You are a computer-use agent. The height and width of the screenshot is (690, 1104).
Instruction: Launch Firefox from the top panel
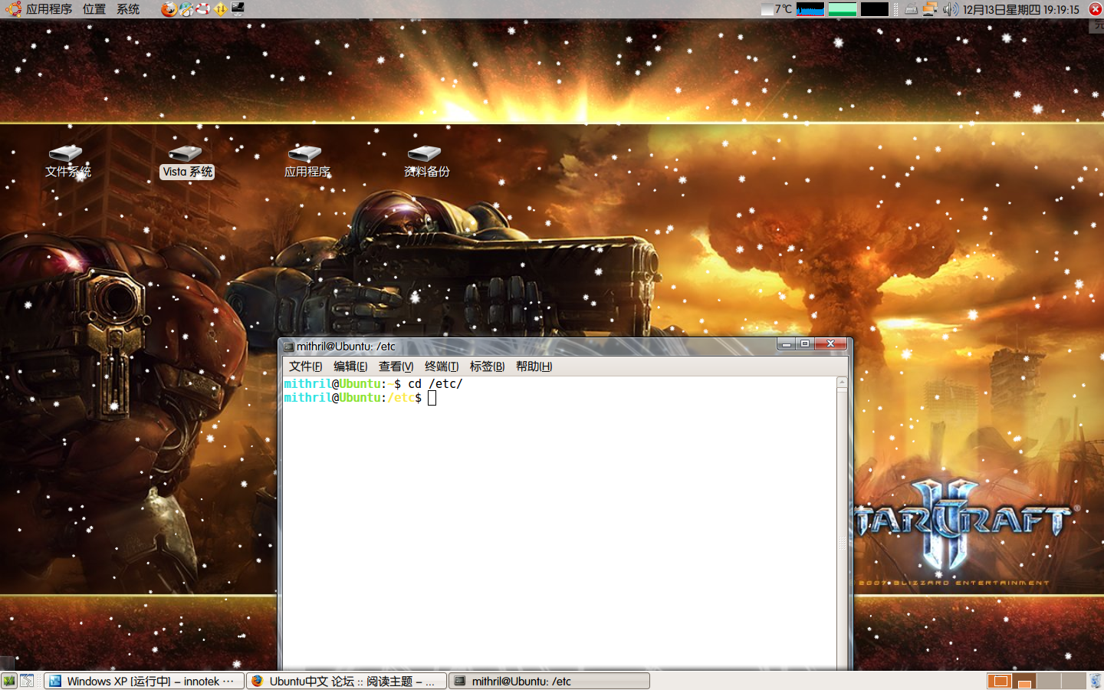click(169, 9)
